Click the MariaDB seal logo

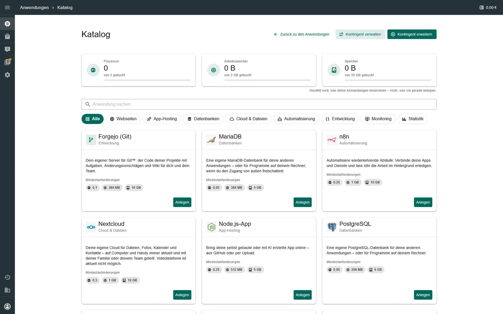(x=211, y=140)
